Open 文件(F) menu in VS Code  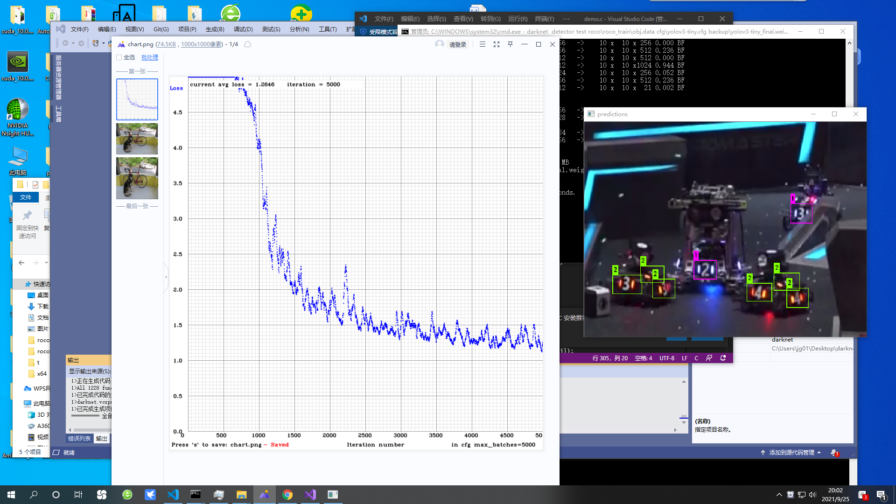pyautogui.click(x=384, y=19)
